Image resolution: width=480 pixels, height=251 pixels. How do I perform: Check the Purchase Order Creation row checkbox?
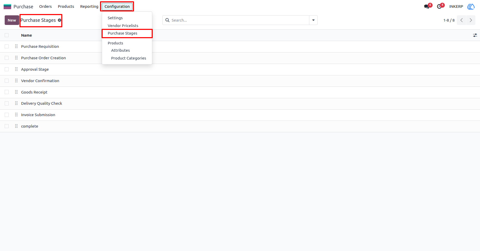pos(7,58)
